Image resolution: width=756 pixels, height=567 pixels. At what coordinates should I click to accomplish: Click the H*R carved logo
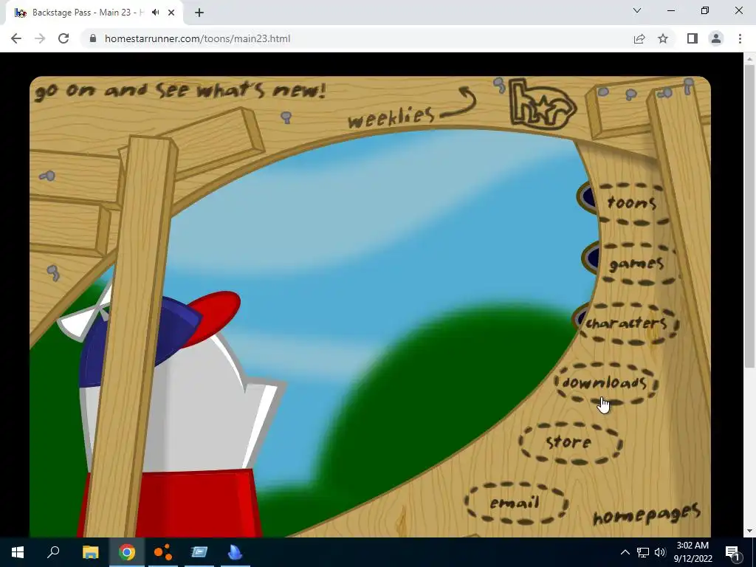[541, 104]
